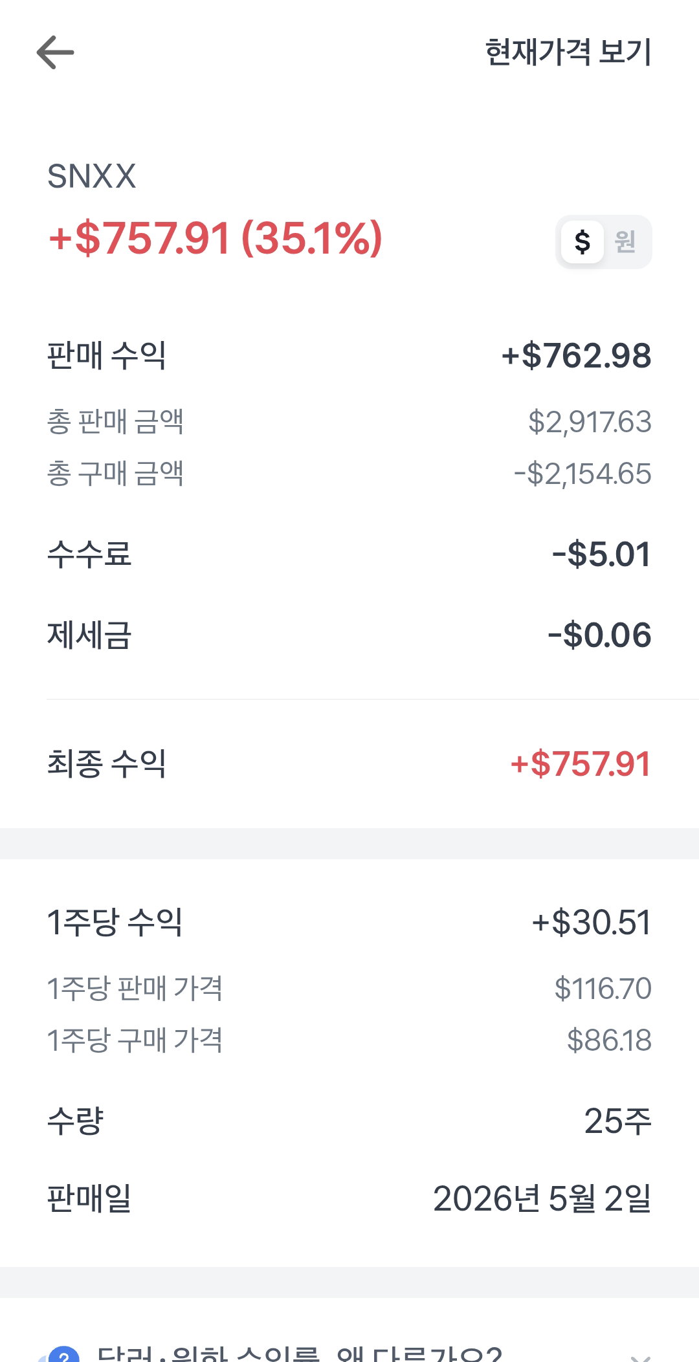Tap the +$757.91 (35.1%) profit headline
699x1362 pixels.
click(215, 238)
